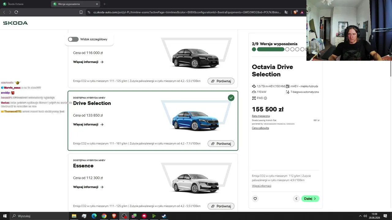Click the page vertical scrollbar

(x=390, y=69)
